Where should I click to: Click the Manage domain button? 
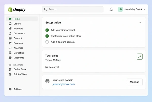coord(135,82)
